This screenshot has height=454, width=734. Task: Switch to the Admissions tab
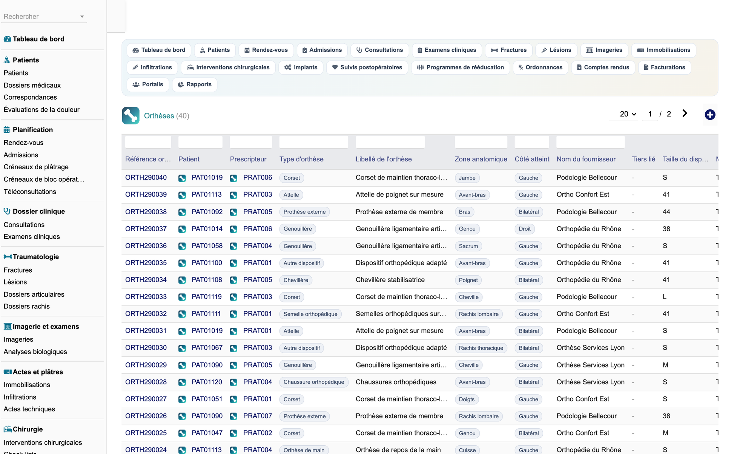click(x=322, y=50)
